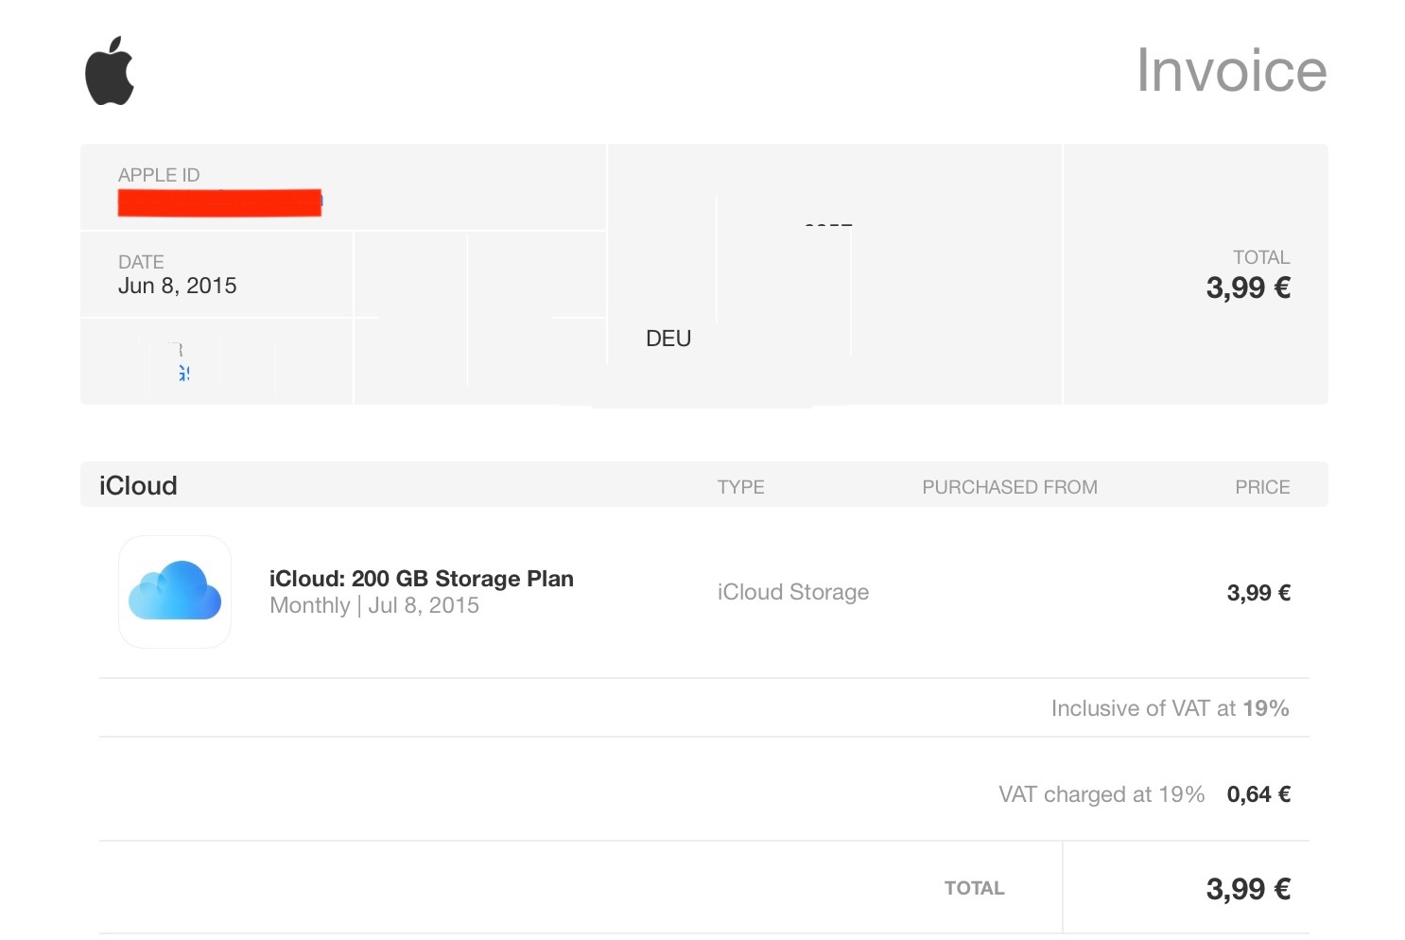Select the APPLE ID label
The image size is (1405, 940).
click(159, 175)
